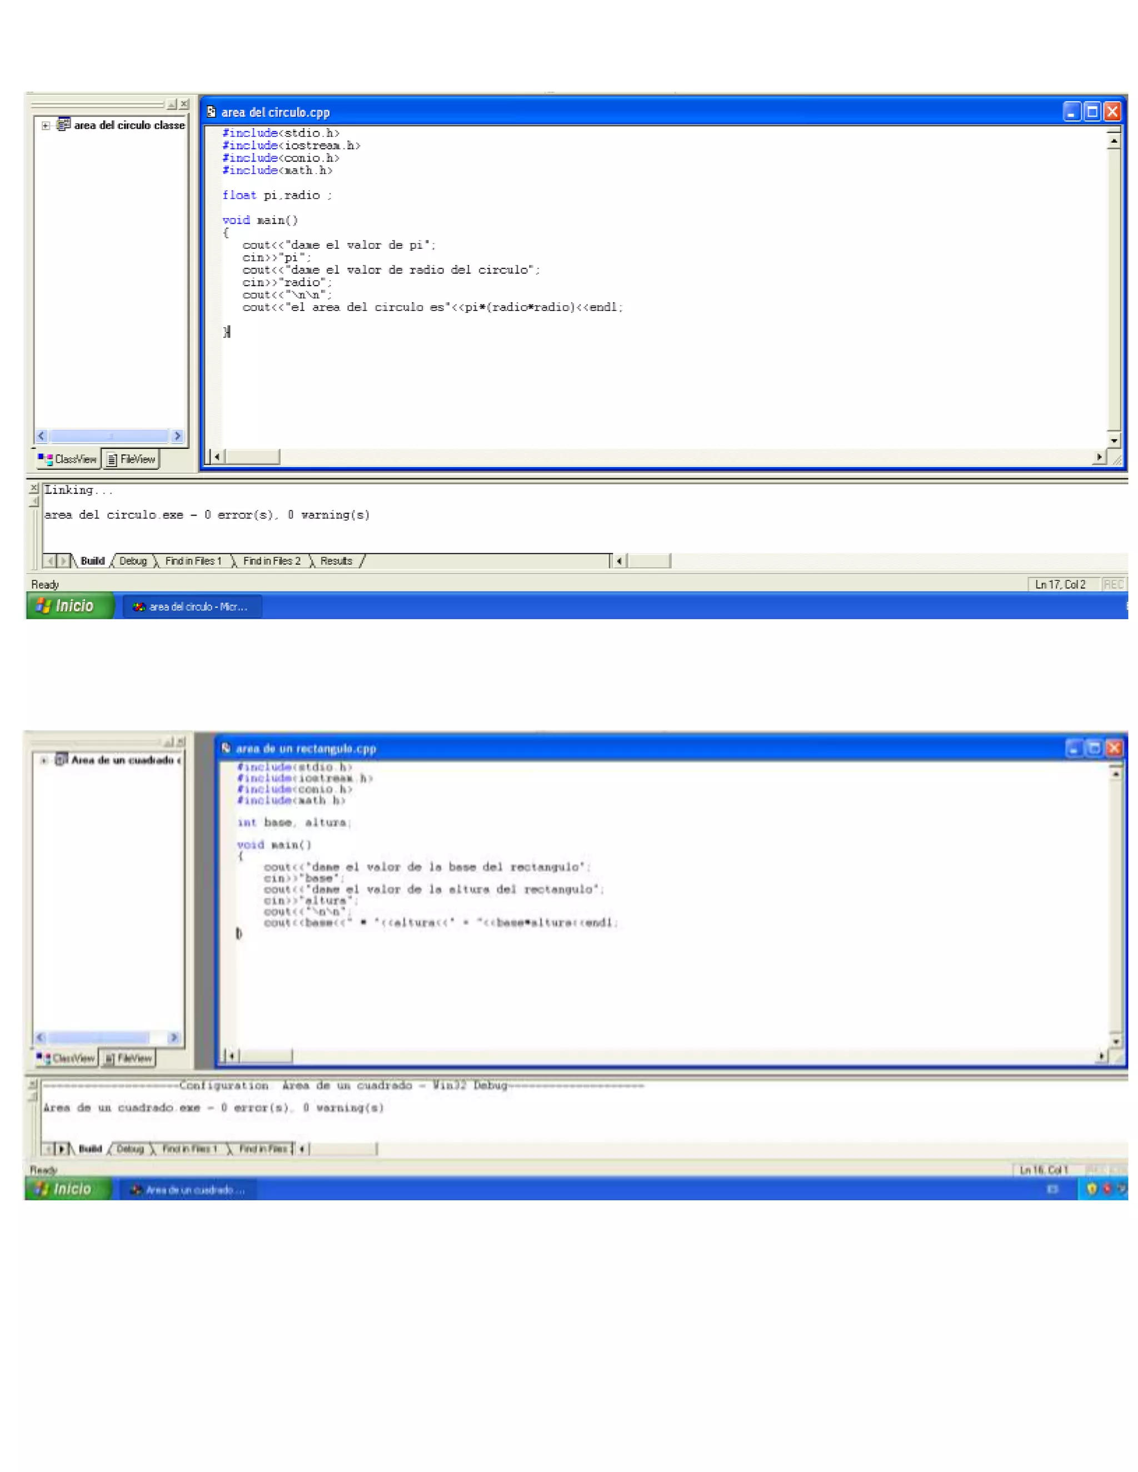Click area de un rectangulo.cpp document icon
The width and height of the screenshot is (1138, 1472).
(x=227, y=748)
